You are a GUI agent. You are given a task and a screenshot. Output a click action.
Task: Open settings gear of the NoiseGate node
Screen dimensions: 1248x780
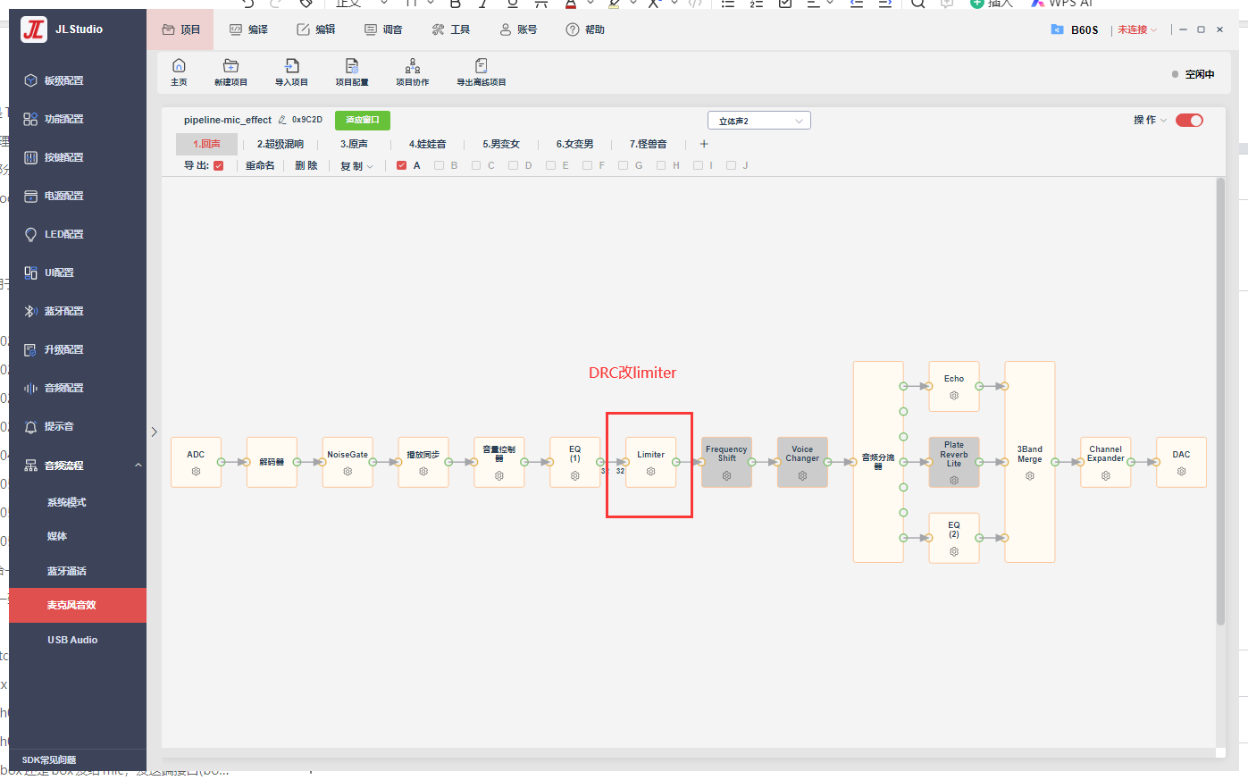coord(348,472)
